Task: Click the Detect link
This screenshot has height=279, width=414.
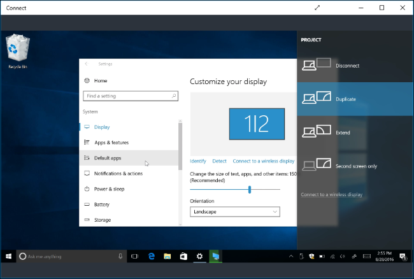Action: point(219,161)
